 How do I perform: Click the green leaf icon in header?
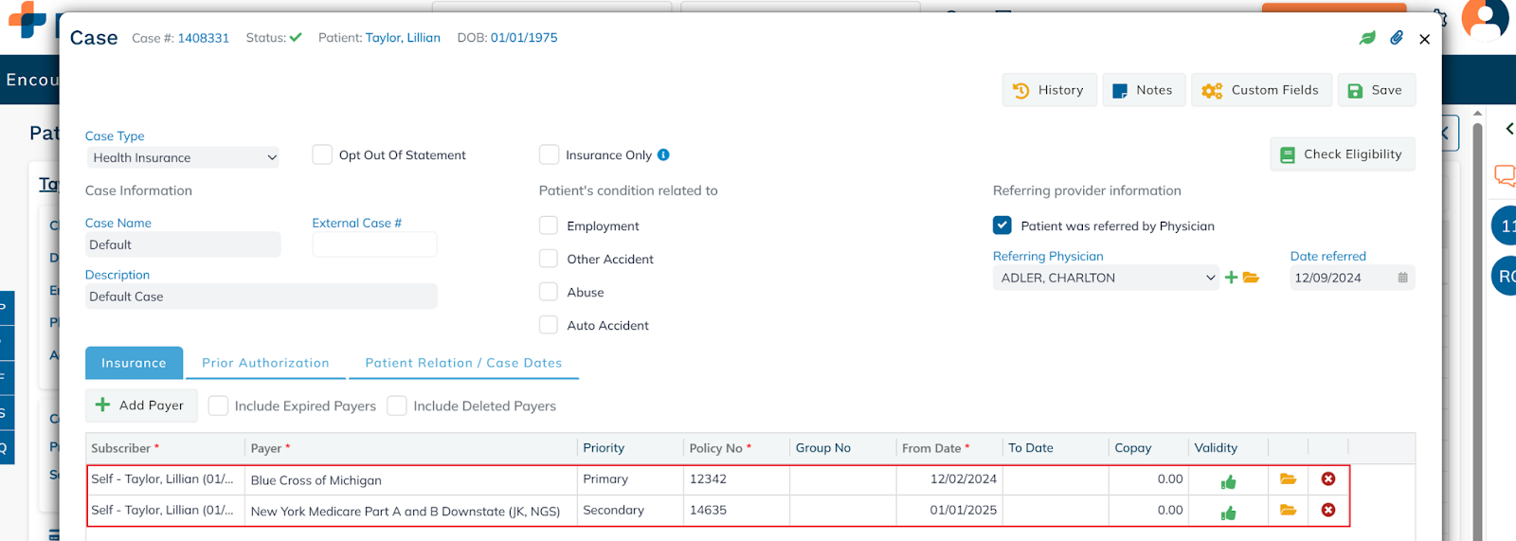(1367, 38)
